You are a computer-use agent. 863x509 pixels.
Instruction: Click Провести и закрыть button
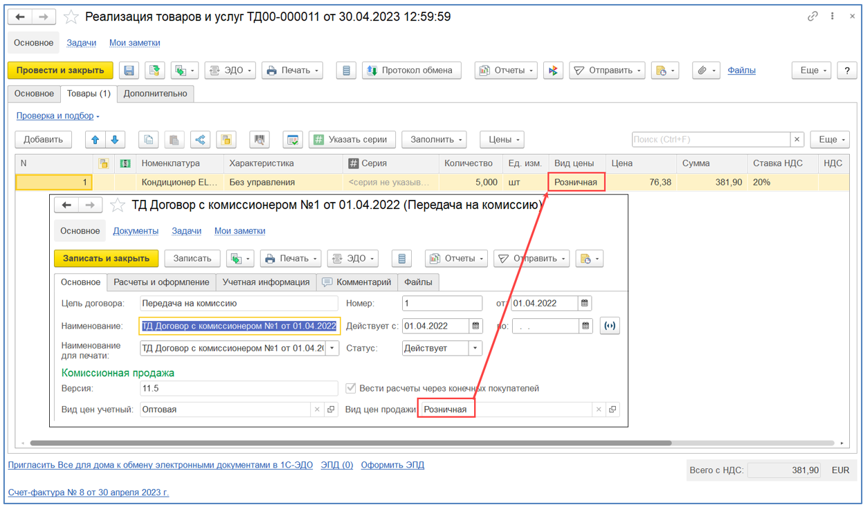click(x=60, y=71)
